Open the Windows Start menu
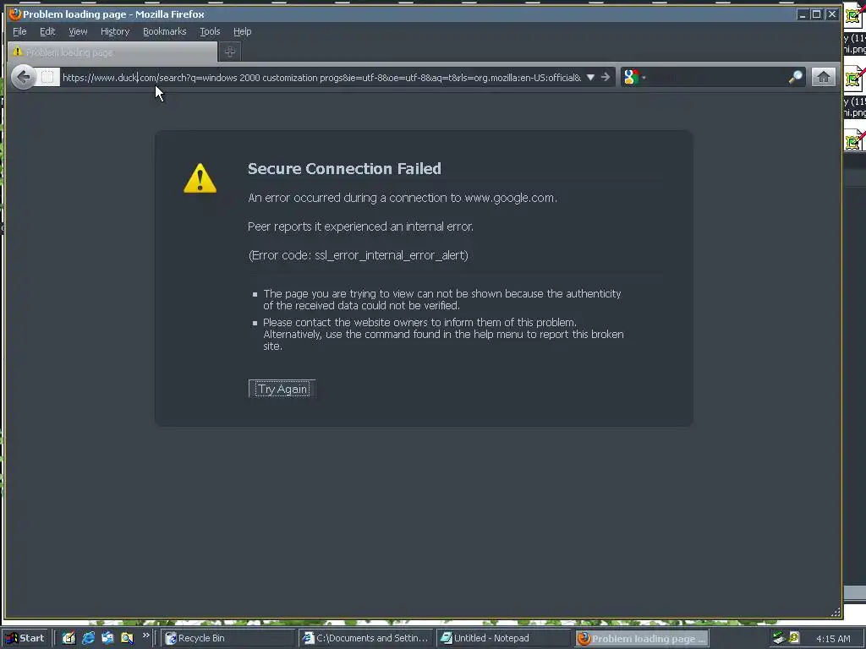 click(x=26, y=638)
